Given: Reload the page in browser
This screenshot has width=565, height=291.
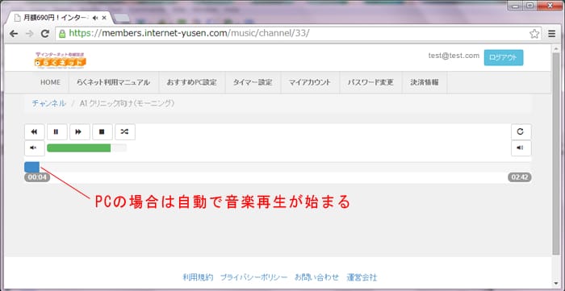Looking at the screenshot, I should pyautogui.click(x=45, y=34).
